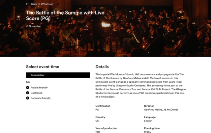The image size is (211, 133).
Task: Click the Year of production 1916 value
Action: 98,132
